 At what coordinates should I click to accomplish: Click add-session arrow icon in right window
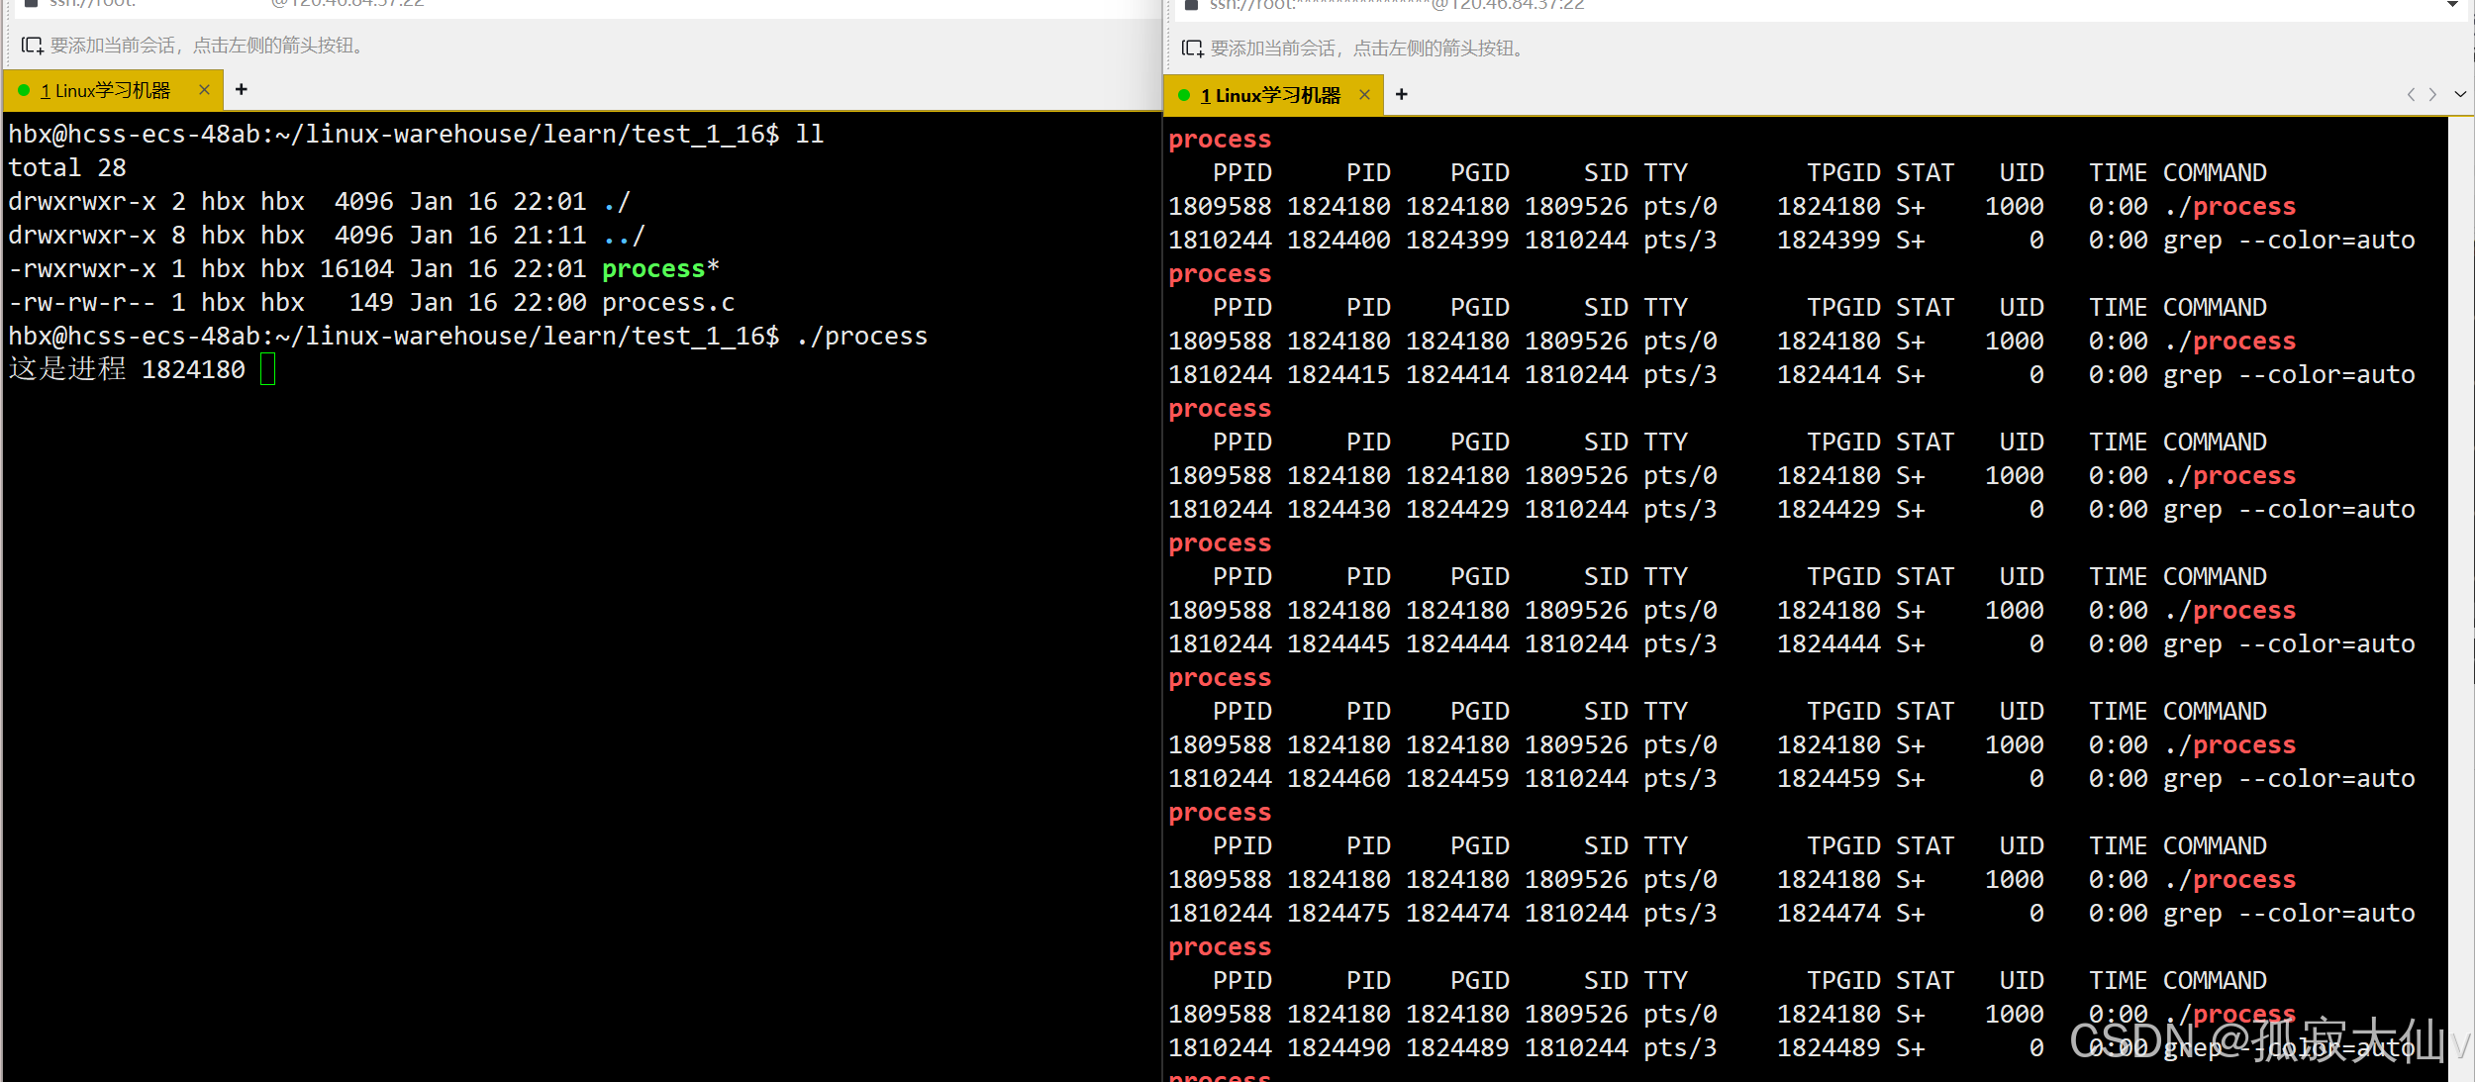1192,49
